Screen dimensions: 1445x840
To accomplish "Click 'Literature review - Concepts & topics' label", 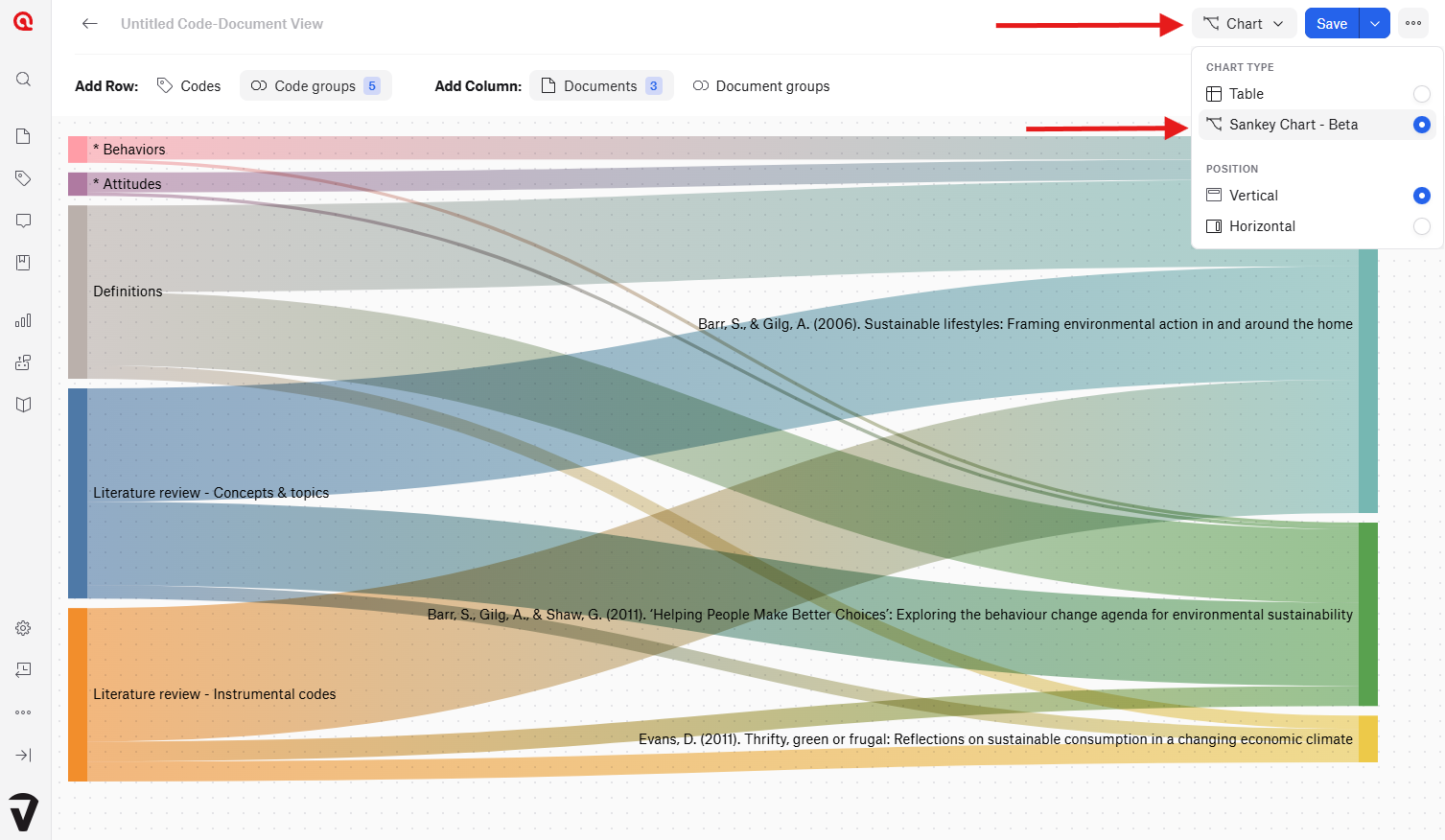I will 211,493.
